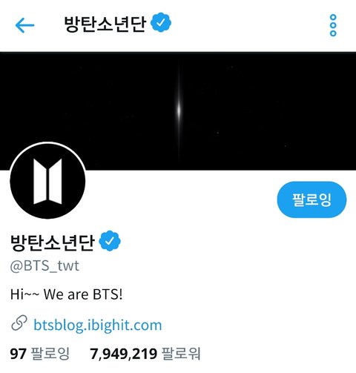Tap the white BTS door emblem in the avatar
Screen dimensions: 356x373
47,182
